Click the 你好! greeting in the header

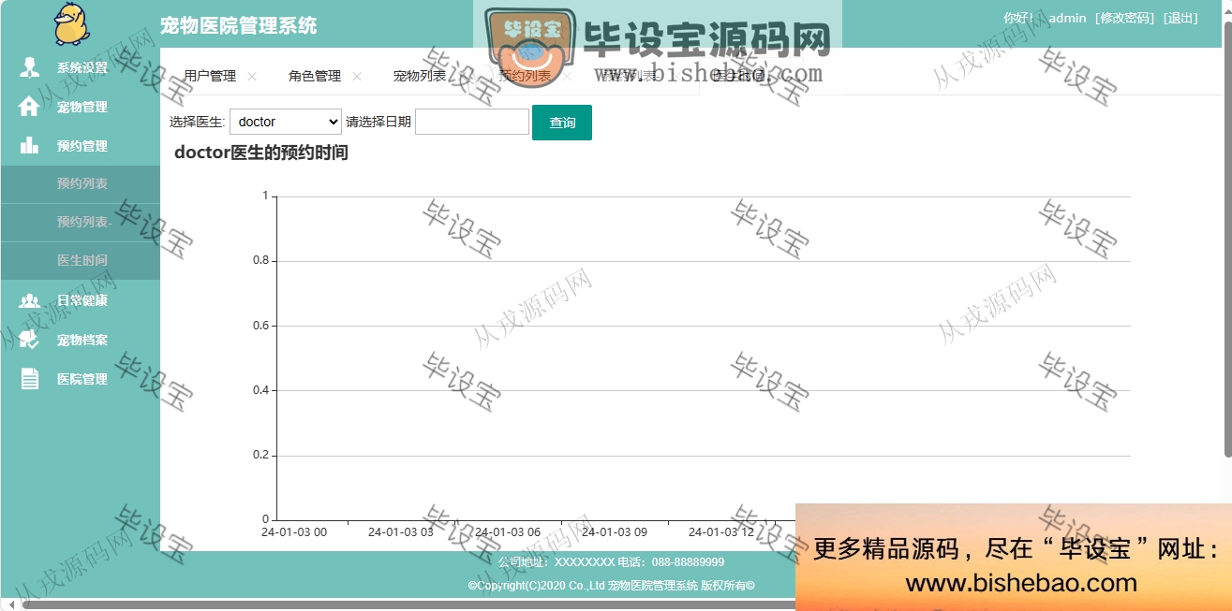[1018, 18]
